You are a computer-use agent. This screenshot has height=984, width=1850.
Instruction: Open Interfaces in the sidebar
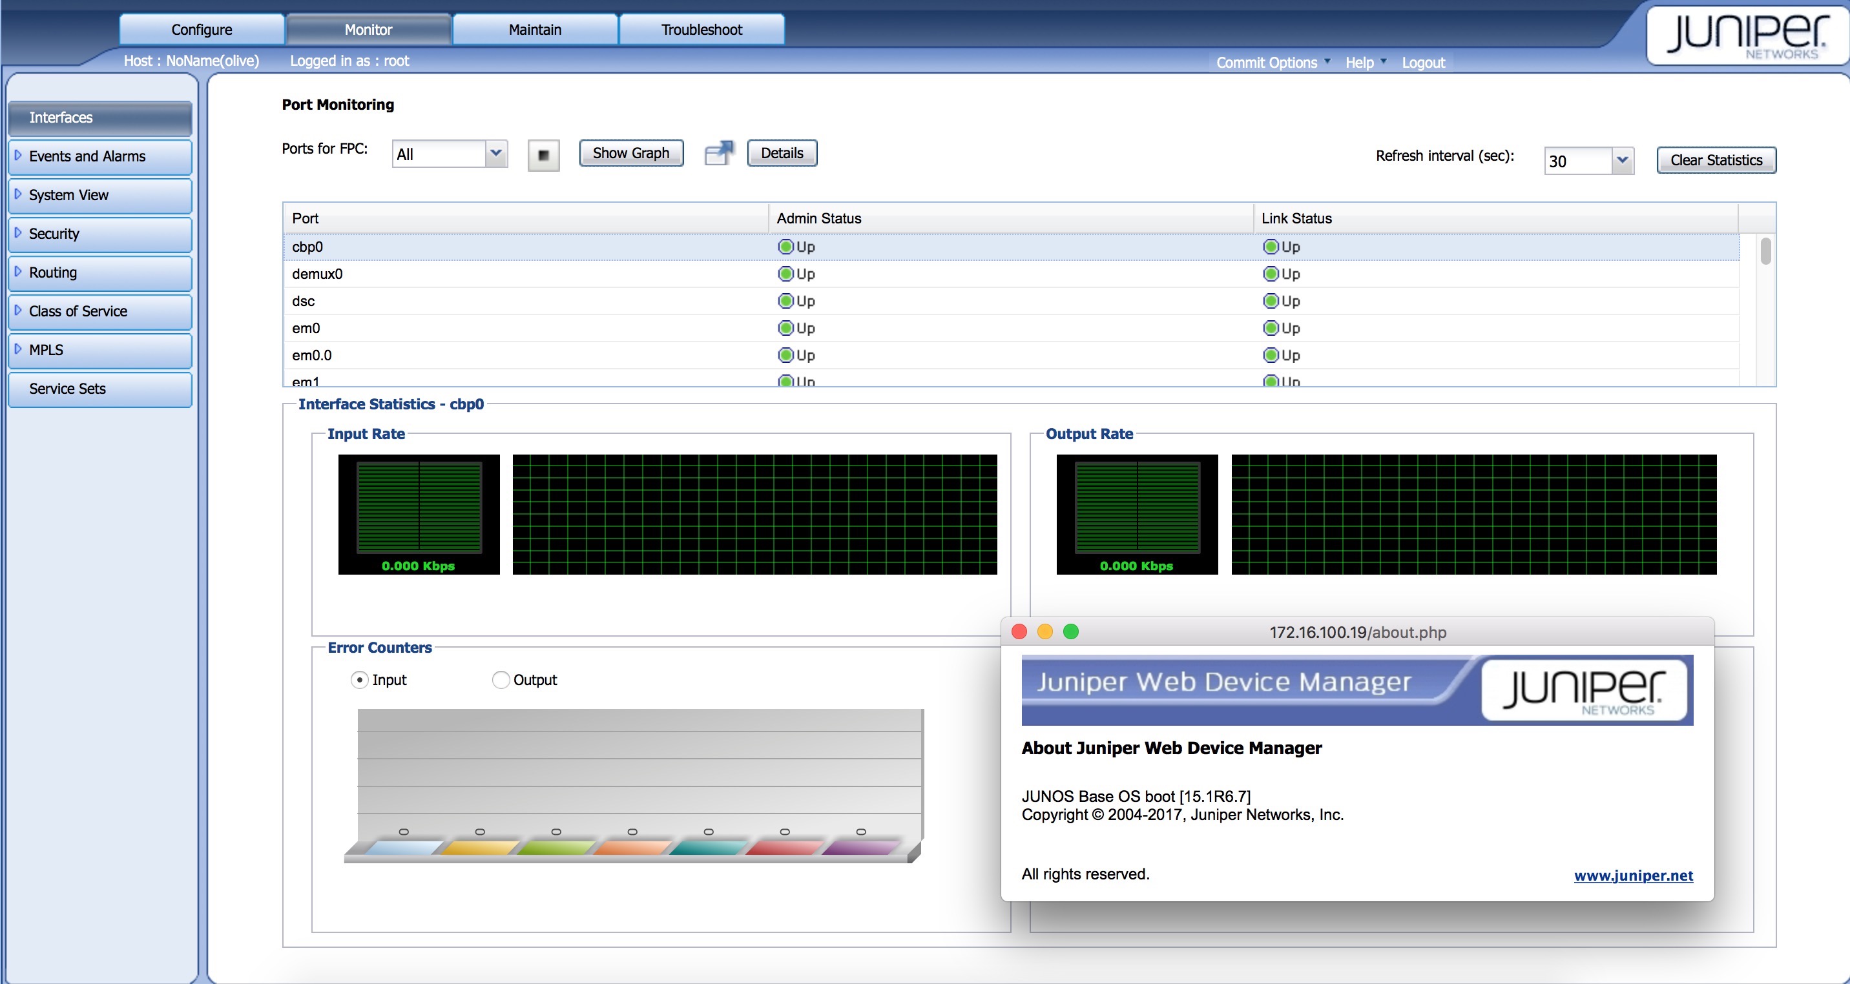100,118
